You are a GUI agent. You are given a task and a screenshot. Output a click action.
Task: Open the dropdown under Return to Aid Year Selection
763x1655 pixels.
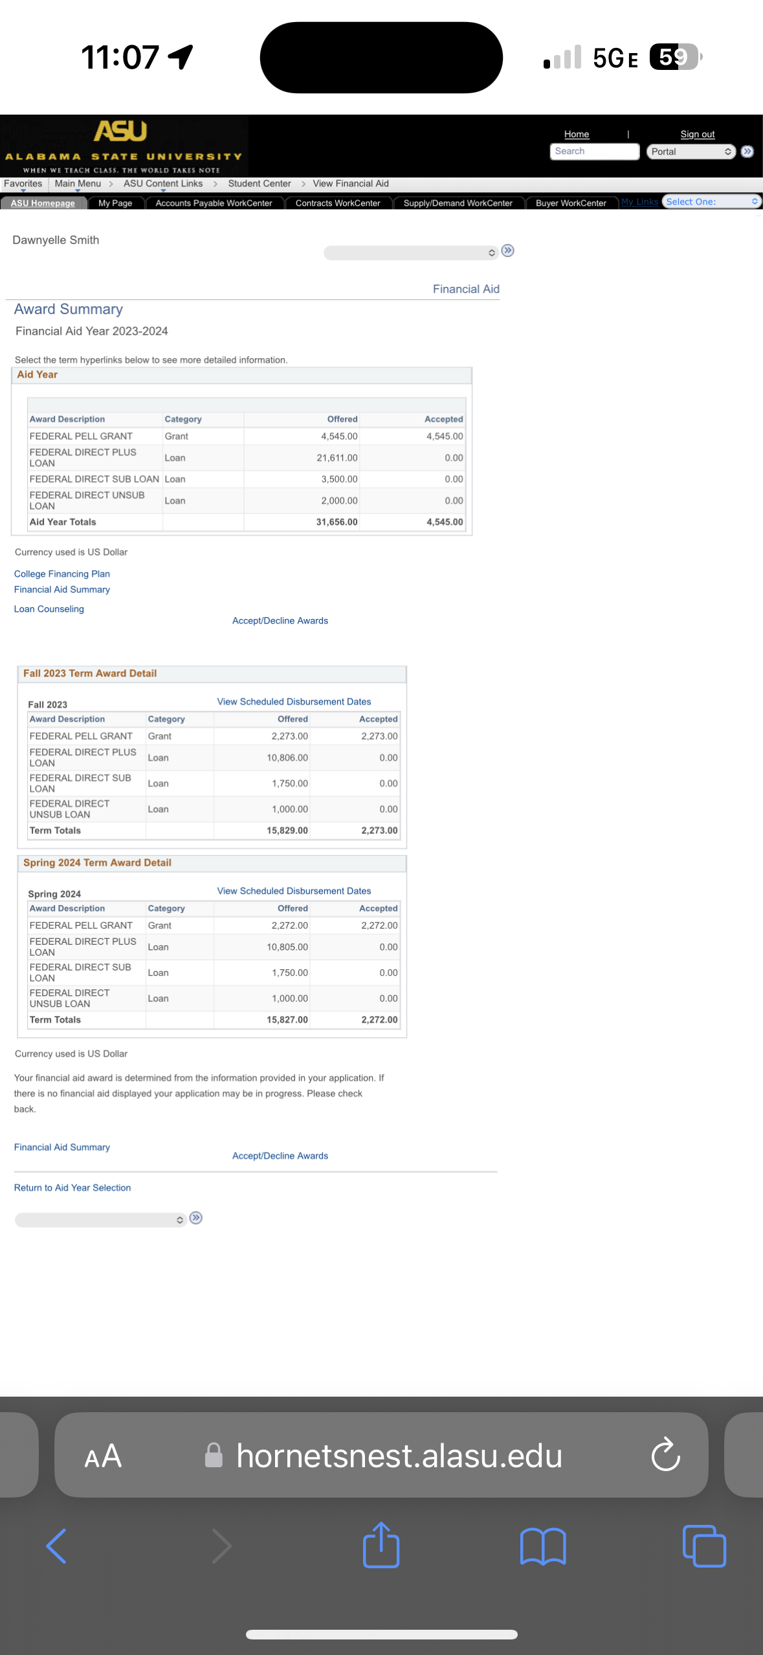(x=101, y=1220)
